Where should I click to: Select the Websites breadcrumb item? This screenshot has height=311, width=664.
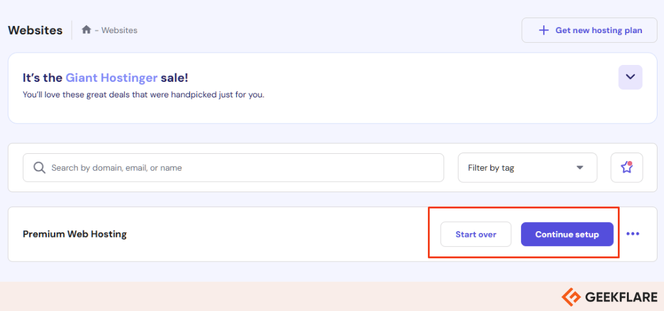[x=119, y=31]
